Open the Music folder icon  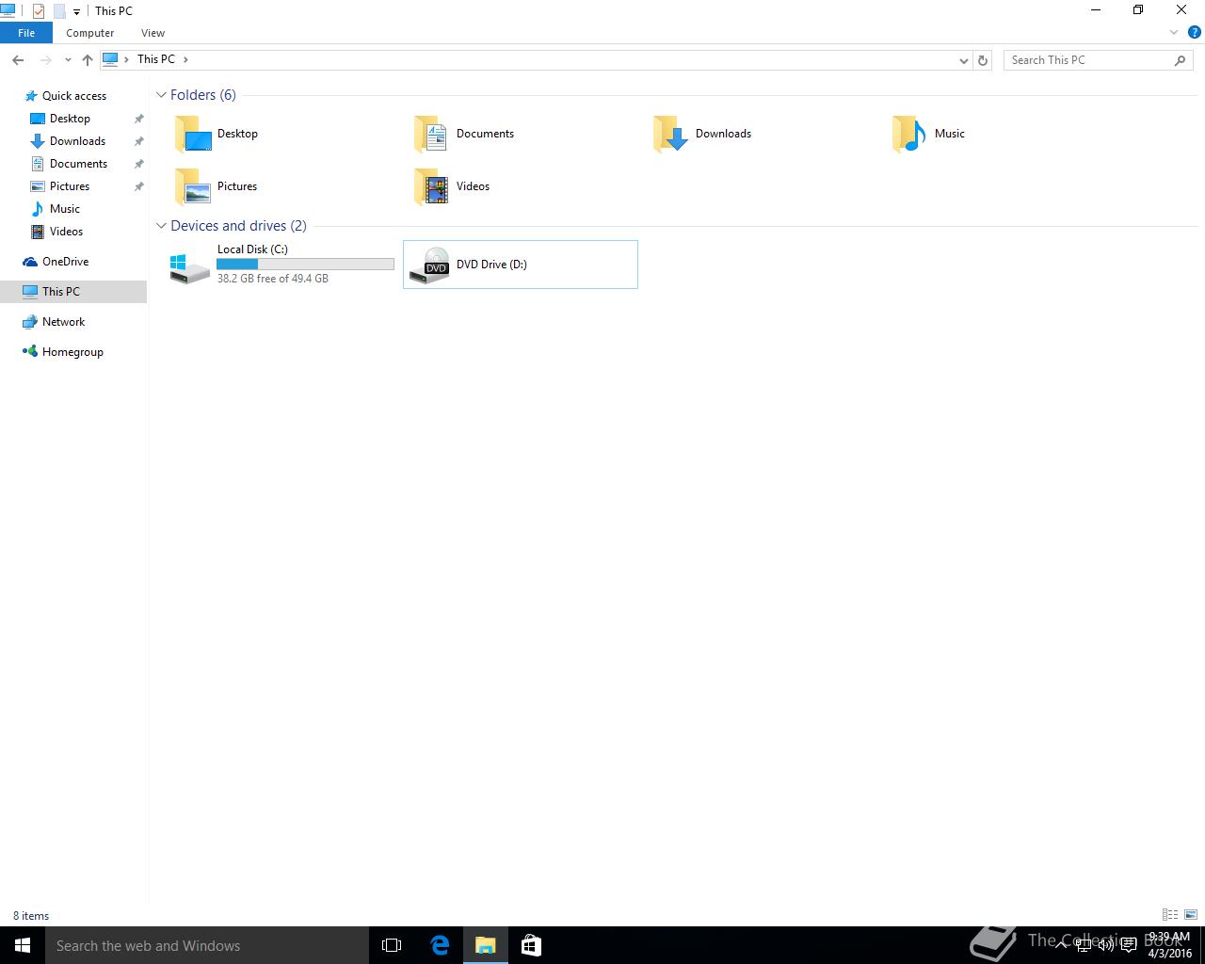[x=910, y=134]
